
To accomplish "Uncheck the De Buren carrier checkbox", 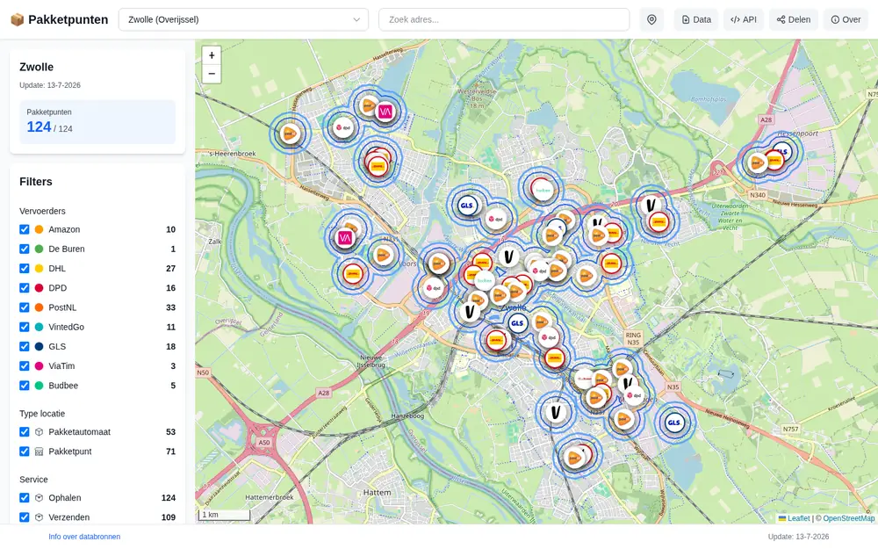I will click(24, 249).
